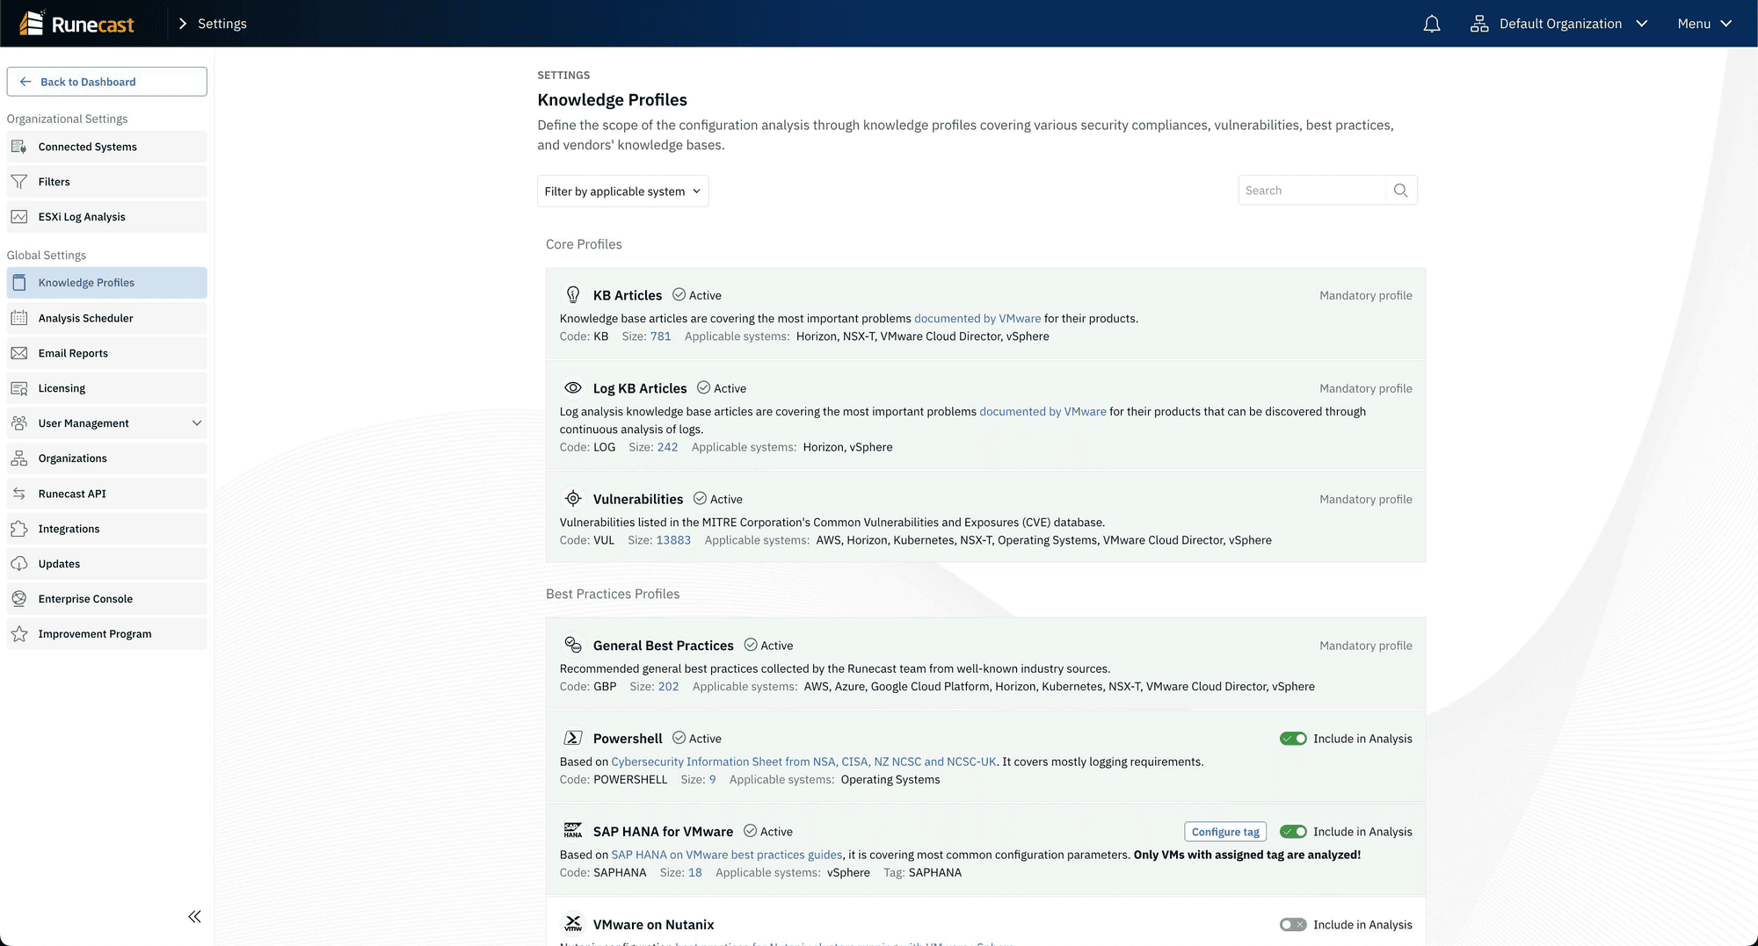This screenshot has width=1758, height=946.
Task: Open documented by VMware link in KB Articles
Action: [x=977, y=319]
